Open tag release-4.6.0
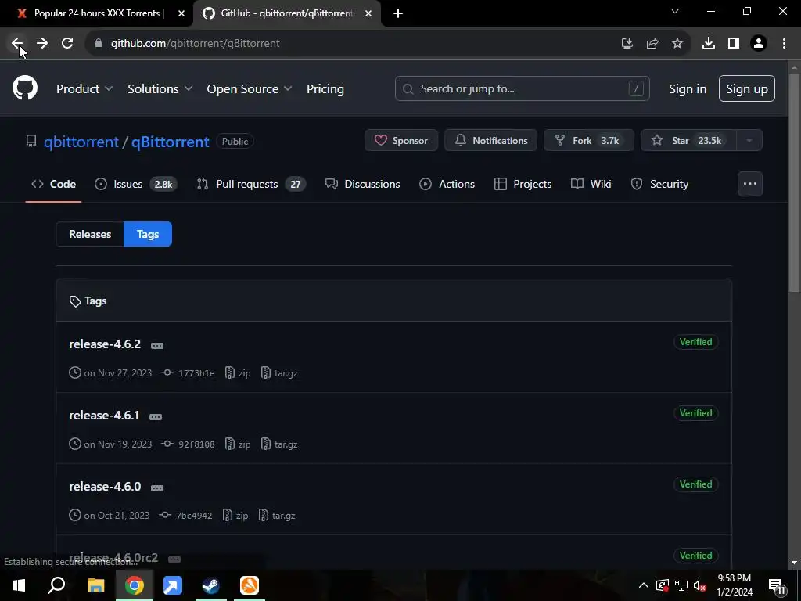Screen dimensions: 801x601 click(x=105, y=486)
